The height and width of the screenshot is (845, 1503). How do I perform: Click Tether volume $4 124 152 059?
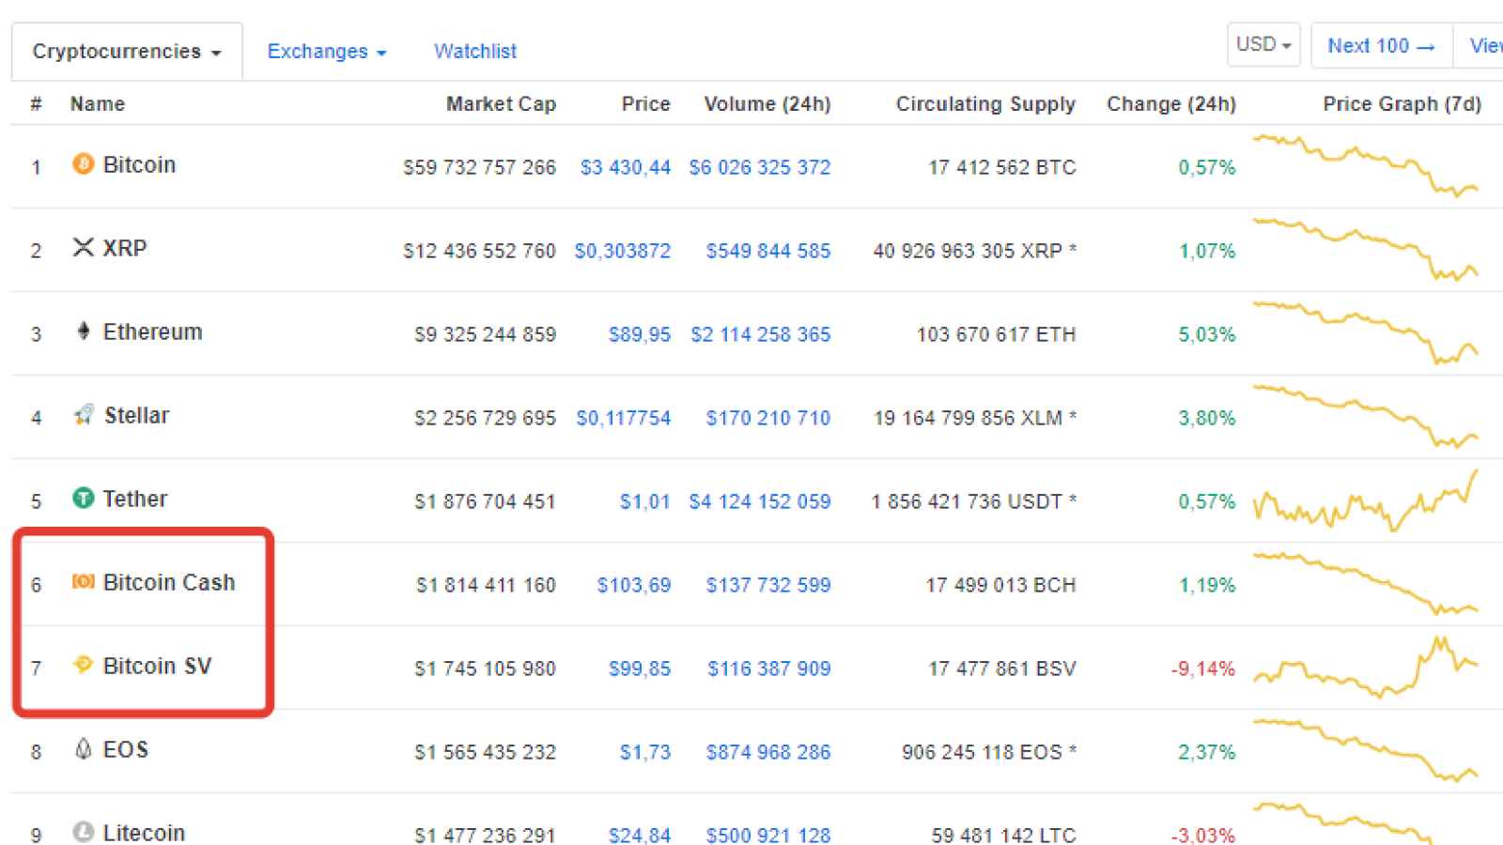pos(760,502)
